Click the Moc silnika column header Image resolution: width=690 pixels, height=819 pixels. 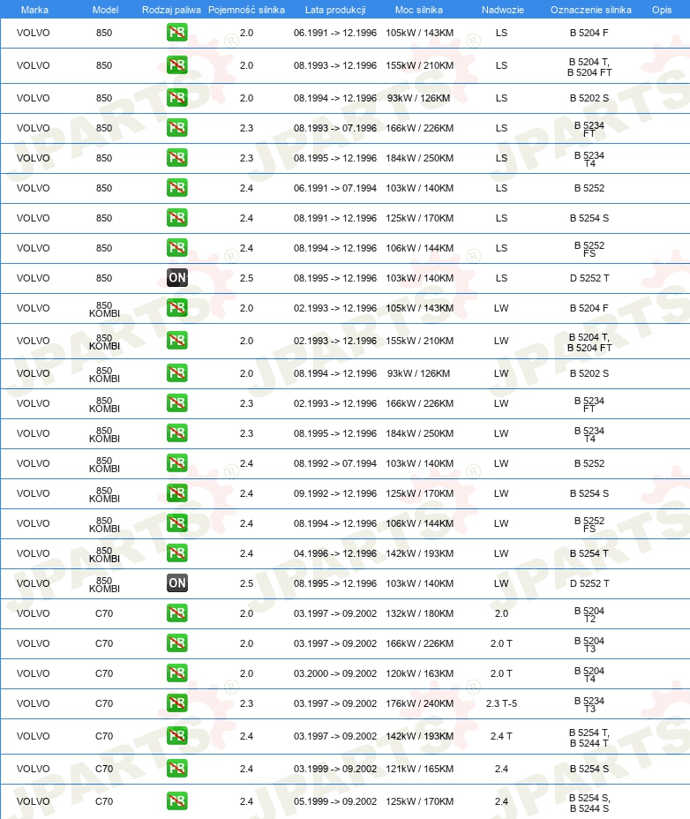tap(419, 10)
